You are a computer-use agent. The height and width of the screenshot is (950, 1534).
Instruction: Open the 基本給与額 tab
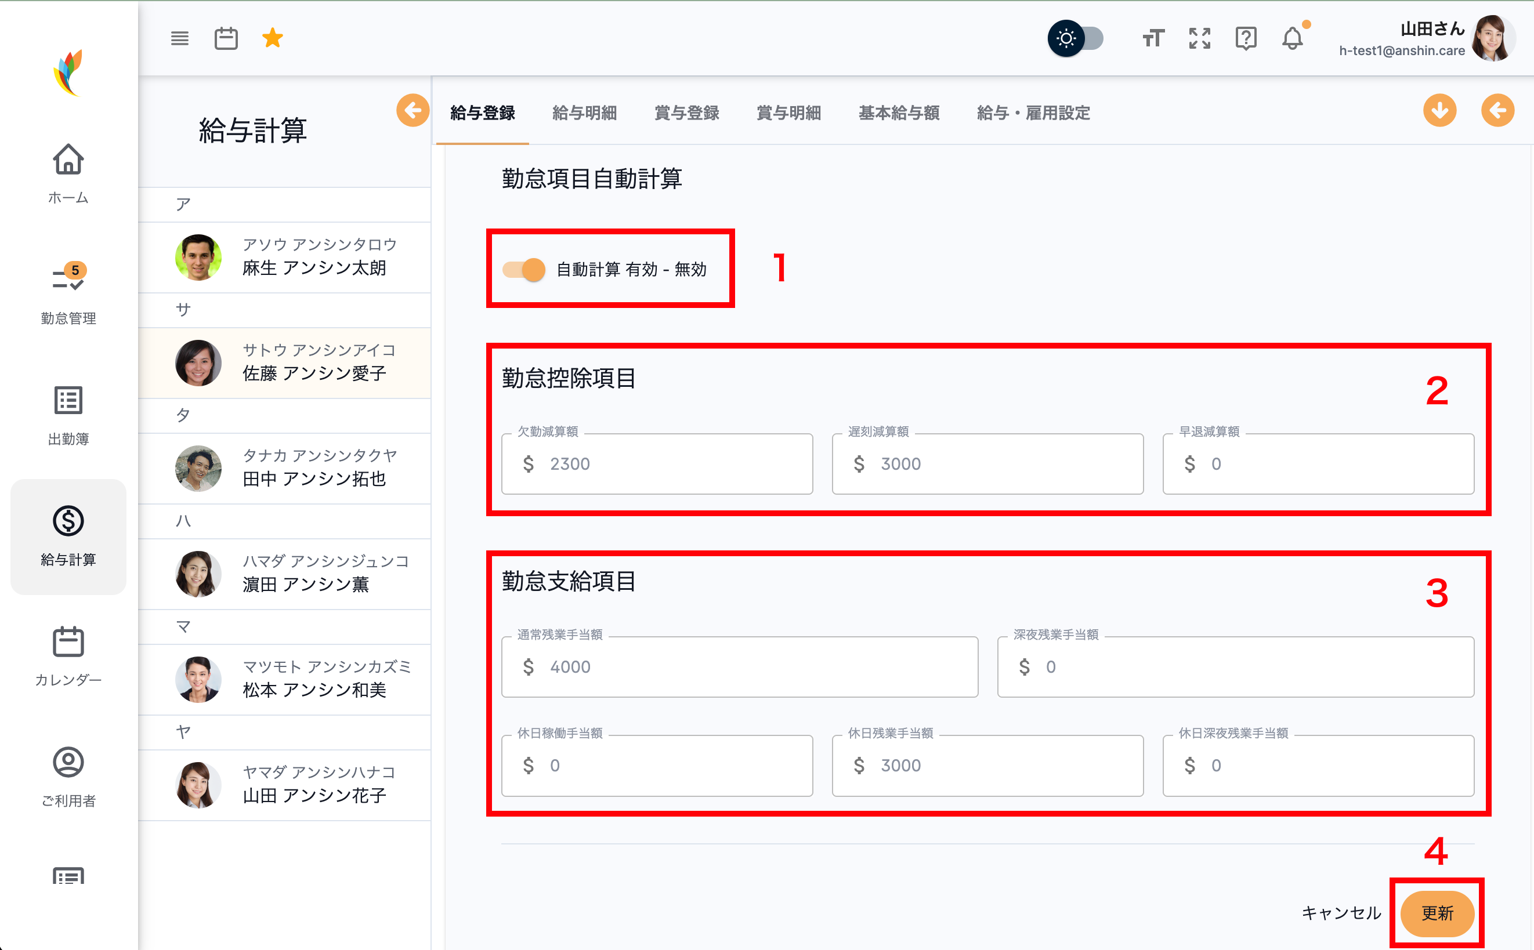click(899, 113)
